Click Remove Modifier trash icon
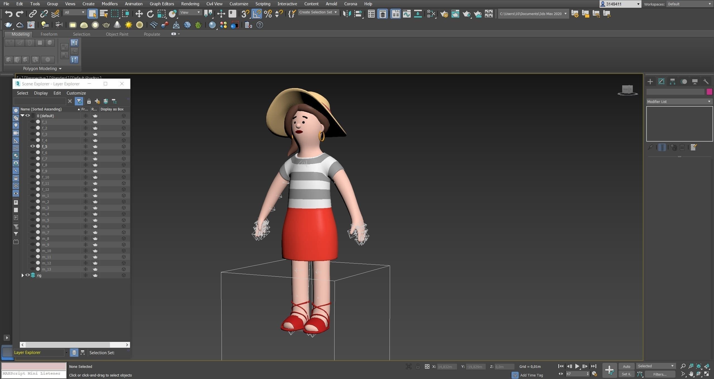Screen dimensions: 714x379 click(682, 147)
